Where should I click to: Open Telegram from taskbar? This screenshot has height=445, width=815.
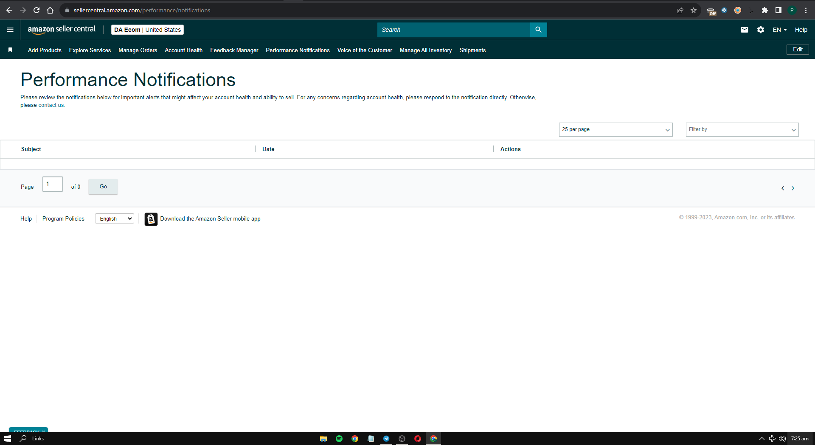click(x=386, y=439)
